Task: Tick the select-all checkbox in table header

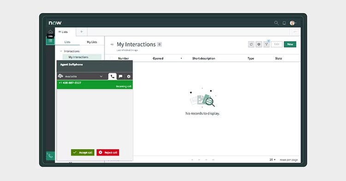Action: click(112, 58)
